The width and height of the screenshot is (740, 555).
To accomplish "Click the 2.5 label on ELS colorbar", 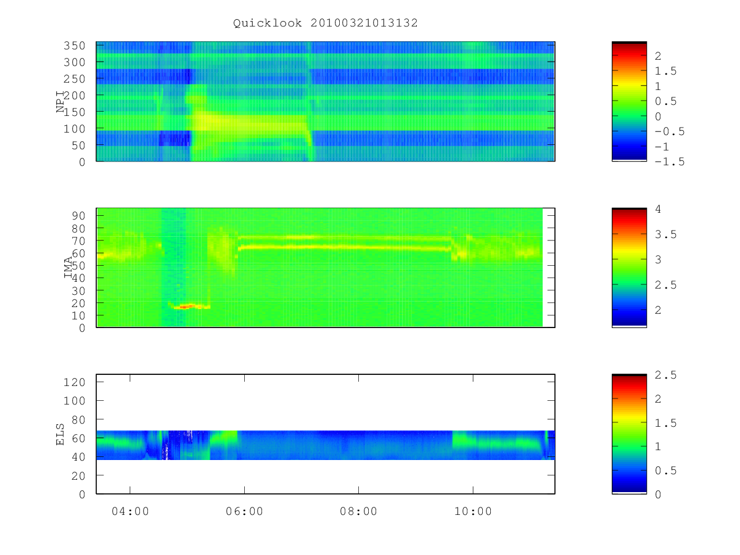I will click(665, 375).
